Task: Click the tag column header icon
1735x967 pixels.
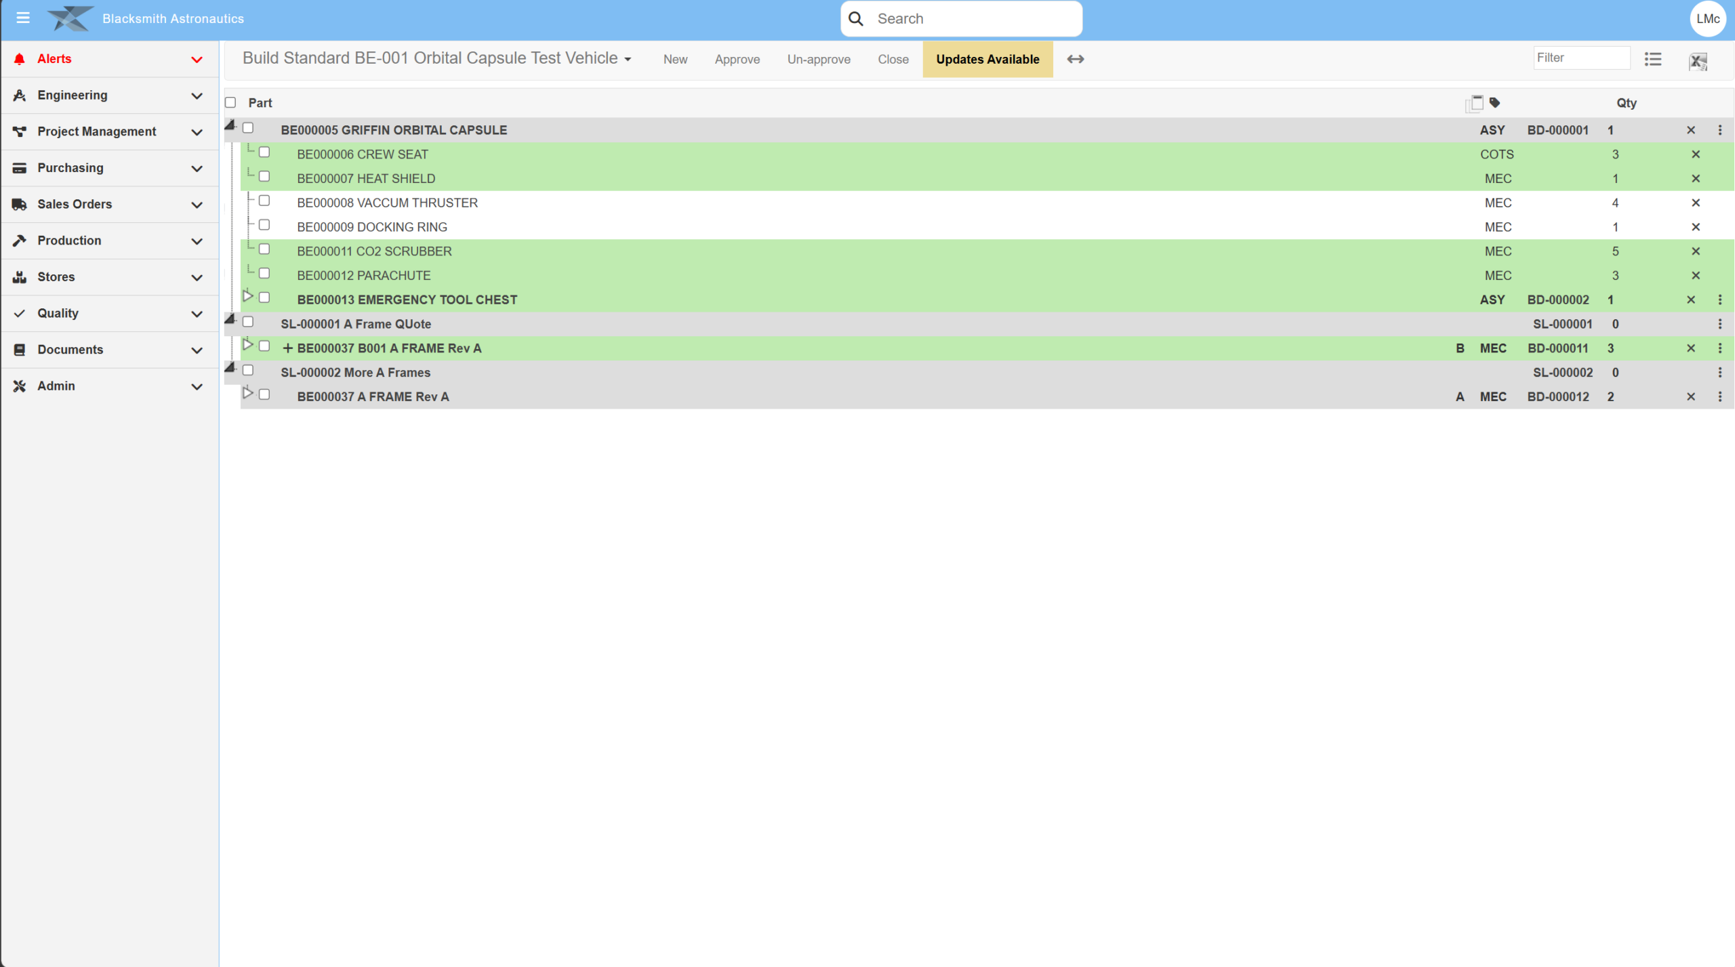Action: pos(1494,102)
